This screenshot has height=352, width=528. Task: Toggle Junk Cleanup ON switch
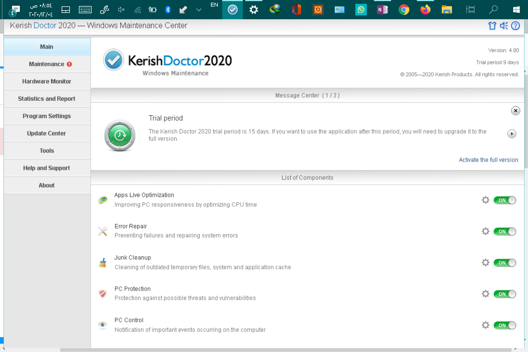click(x=505, y=263)
